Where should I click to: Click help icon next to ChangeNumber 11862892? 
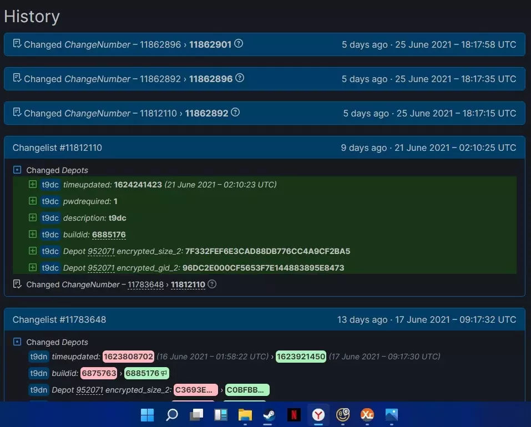(x=235, y=113)
